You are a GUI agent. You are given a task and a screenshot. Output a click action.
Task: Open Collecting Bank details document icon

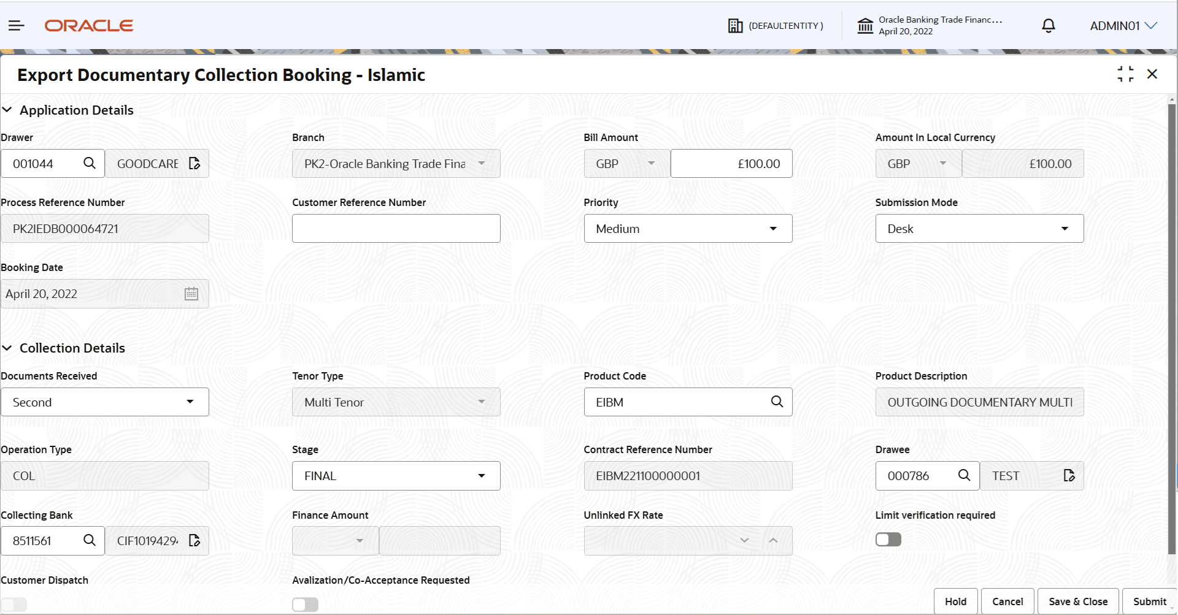[x=194, y=541]
